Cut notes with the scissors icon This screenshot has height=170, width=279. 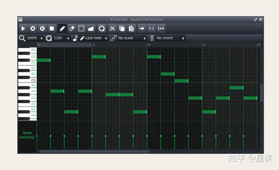click(112, 28)
